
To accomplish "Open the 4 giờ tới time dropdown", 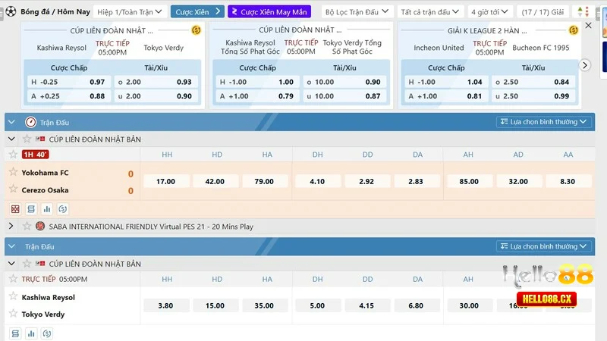I will pos(489,12).
